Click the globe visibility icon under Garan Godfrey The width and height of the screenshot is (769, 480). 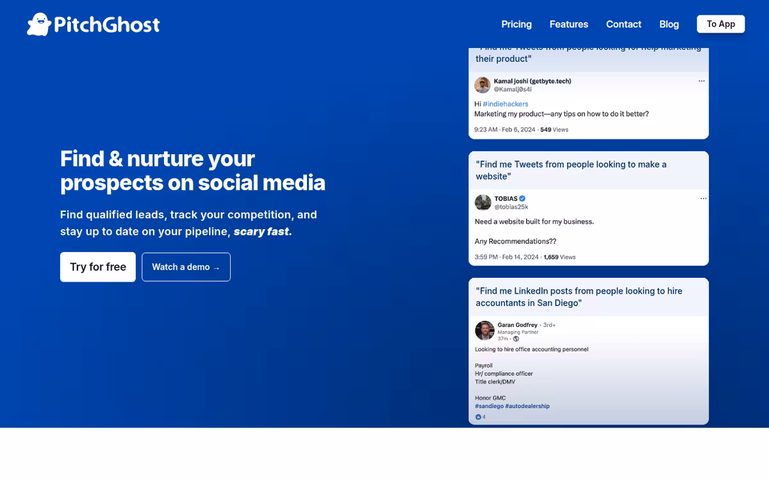516,339
